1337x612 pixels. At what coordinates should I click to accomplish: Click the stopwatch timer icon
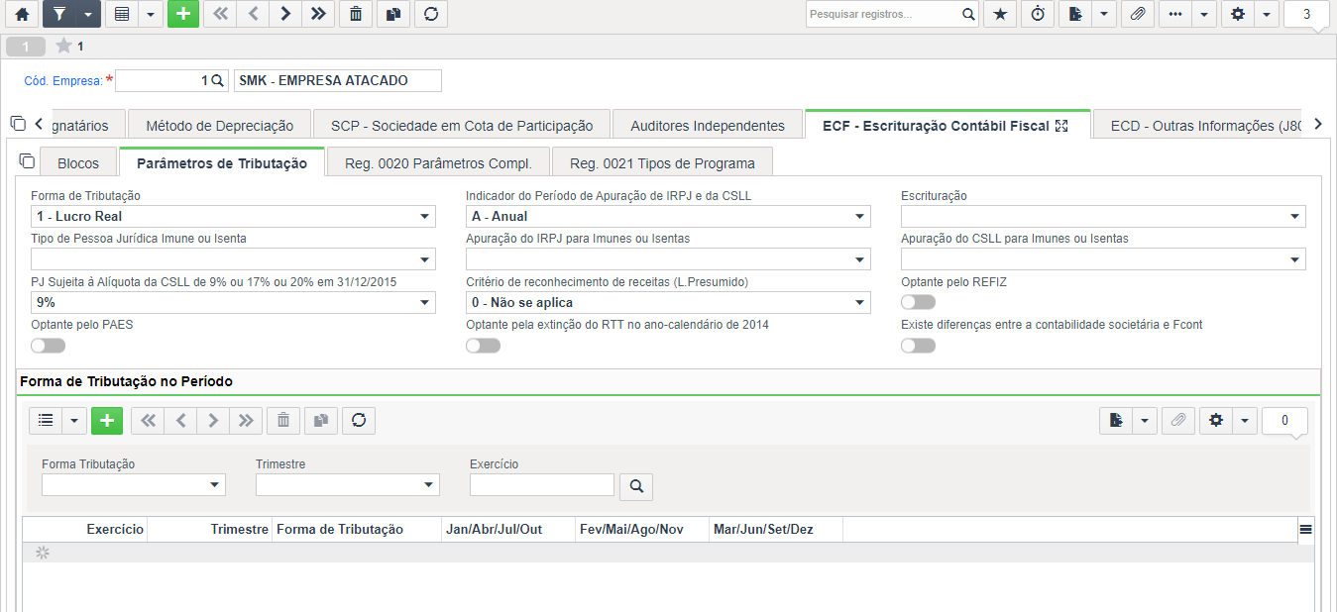tap(1038, 14)
